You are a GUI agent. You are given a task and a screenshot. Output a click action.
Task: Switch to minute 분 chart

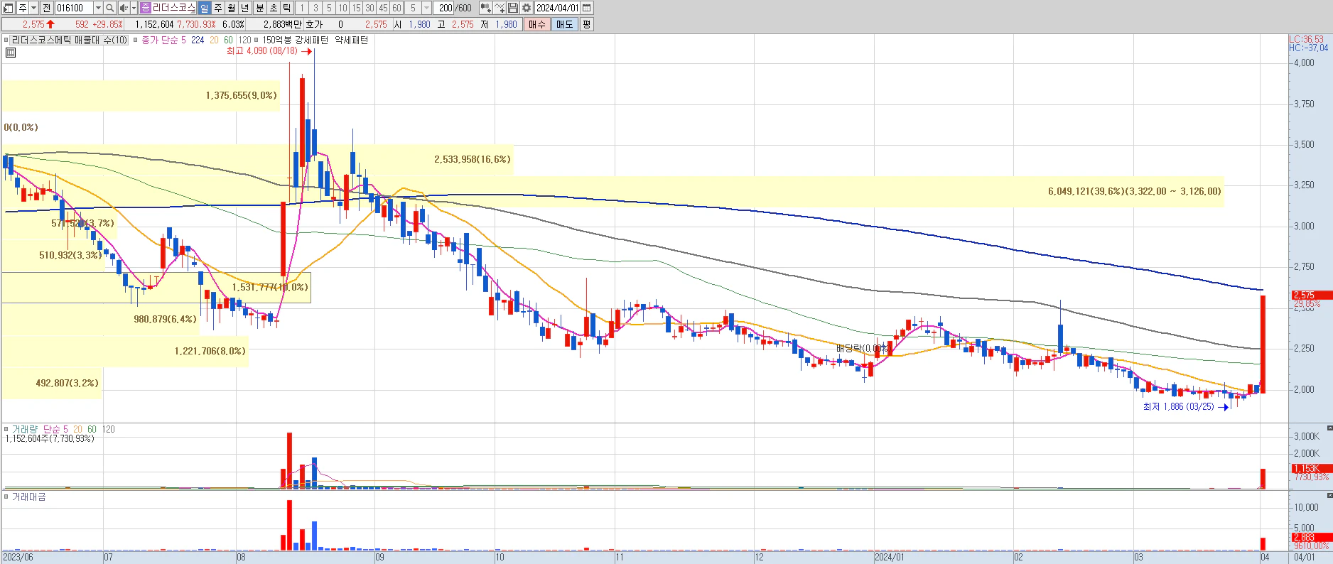259,8
